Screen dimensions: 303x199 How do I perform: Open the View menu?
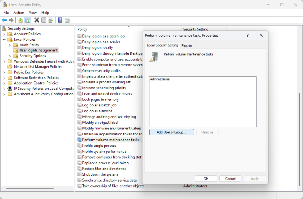pos(33,13)
